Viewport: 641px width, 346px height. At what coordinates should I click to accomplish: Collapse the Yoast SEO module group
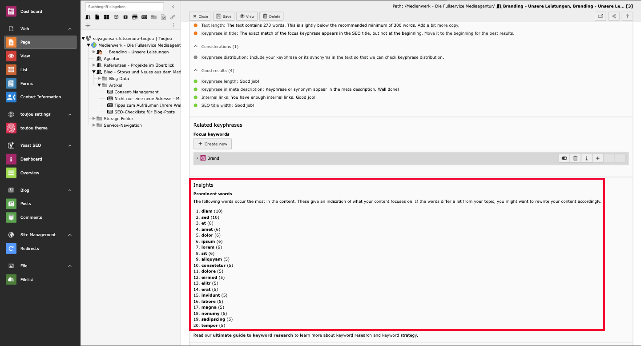[70, 145]
